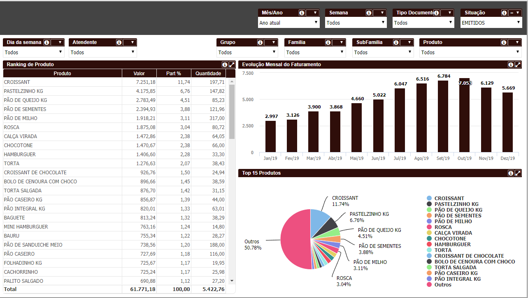Open the Grupo filter combo box
Screen dimensions: 528x298
pyautogui.click(x=247, y=52)
